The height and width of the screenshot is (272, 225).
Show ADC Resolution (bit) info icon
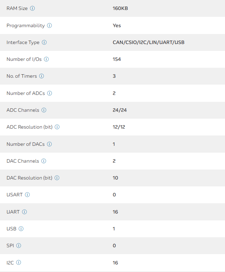(57, 127)
